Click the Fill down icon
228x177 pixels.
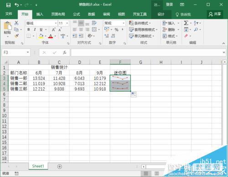click(x=186, y=29)
